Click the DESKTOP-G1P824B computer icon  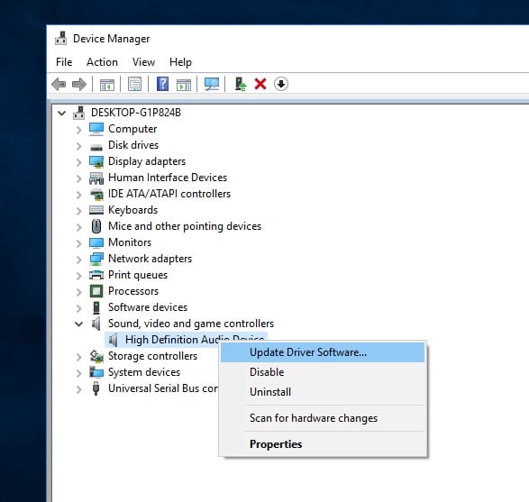click(x=79, y=113)
